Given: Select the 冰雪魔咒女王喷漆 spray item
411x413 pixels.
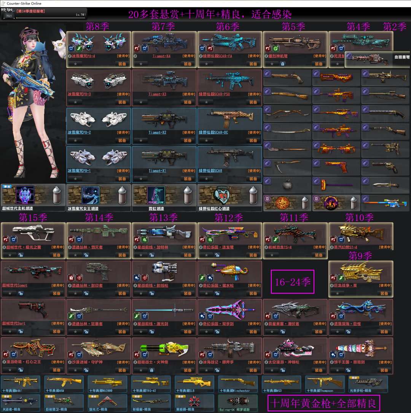Looking at the screenshot, I should [x=99, y=197].
